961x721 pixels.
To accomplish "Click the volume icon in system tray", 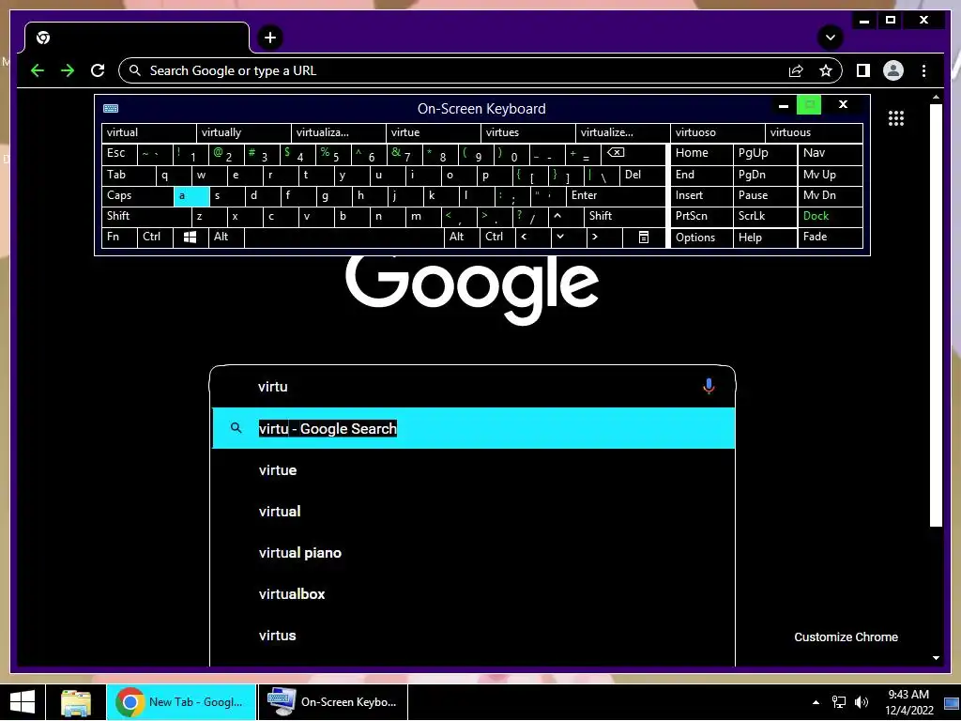I will point(862,702).
